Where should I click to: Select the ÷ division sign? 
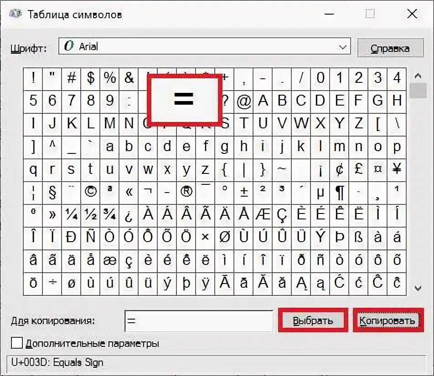click(52, 284)
